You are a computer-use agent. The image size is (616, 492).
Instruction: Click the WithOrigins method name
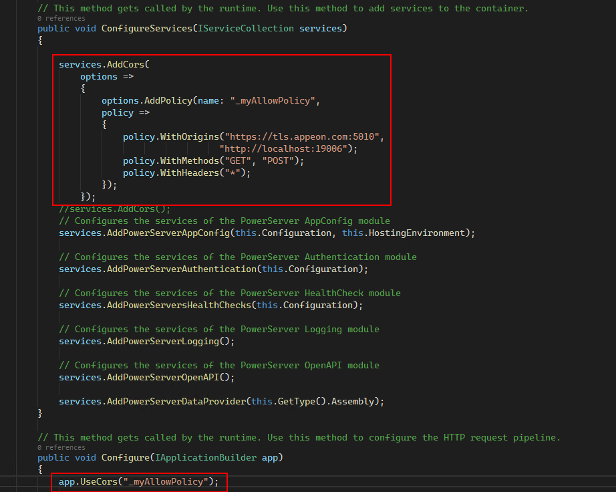click(x=190, y=136)
